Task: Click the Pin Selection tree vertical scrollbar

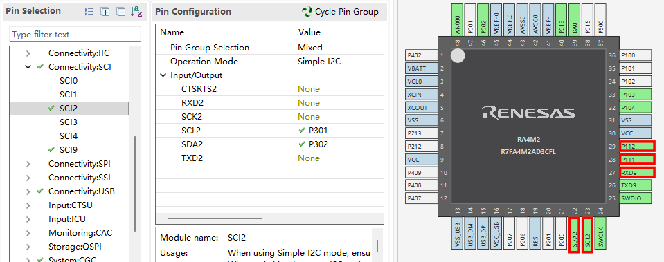Action: (x=135, y=183)
